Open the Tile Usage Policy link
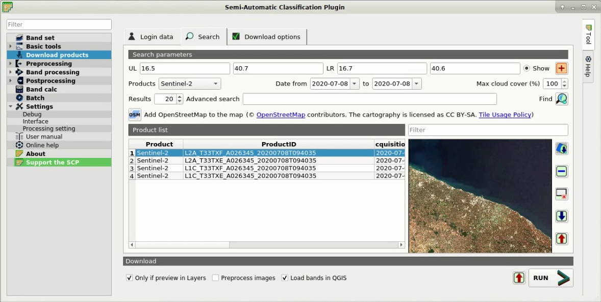 pos(505,115)
